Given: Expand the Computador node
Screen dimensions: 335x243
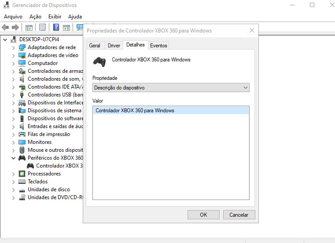Looking at the screenshot, I should (14, 63).
